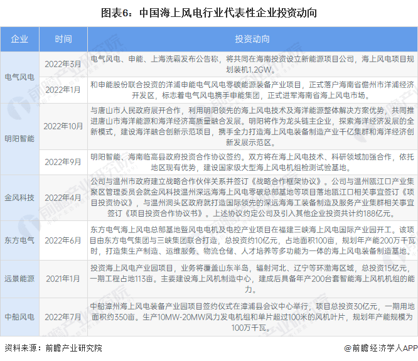Select the 金风科技 company cell
The image size is (418, 361).
(x=20, y=197)
